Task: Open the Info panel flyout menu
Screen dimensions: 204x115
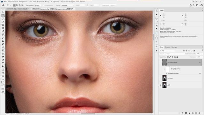Action: (202, 10)
